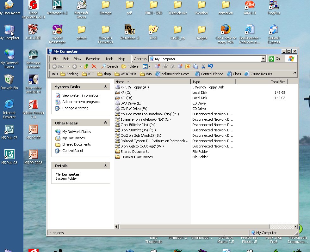310x252 pixels.
Task: Click the Control Panel link
Action: (72, 151)
